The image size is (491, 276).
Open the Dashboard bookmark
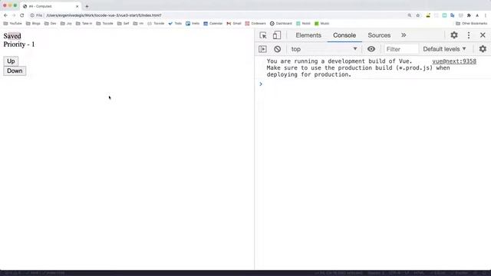[281, 24]
